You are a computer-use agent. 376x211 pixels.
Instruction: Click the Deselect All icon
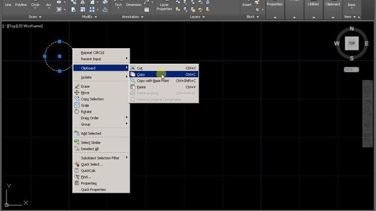coord(77,149)
